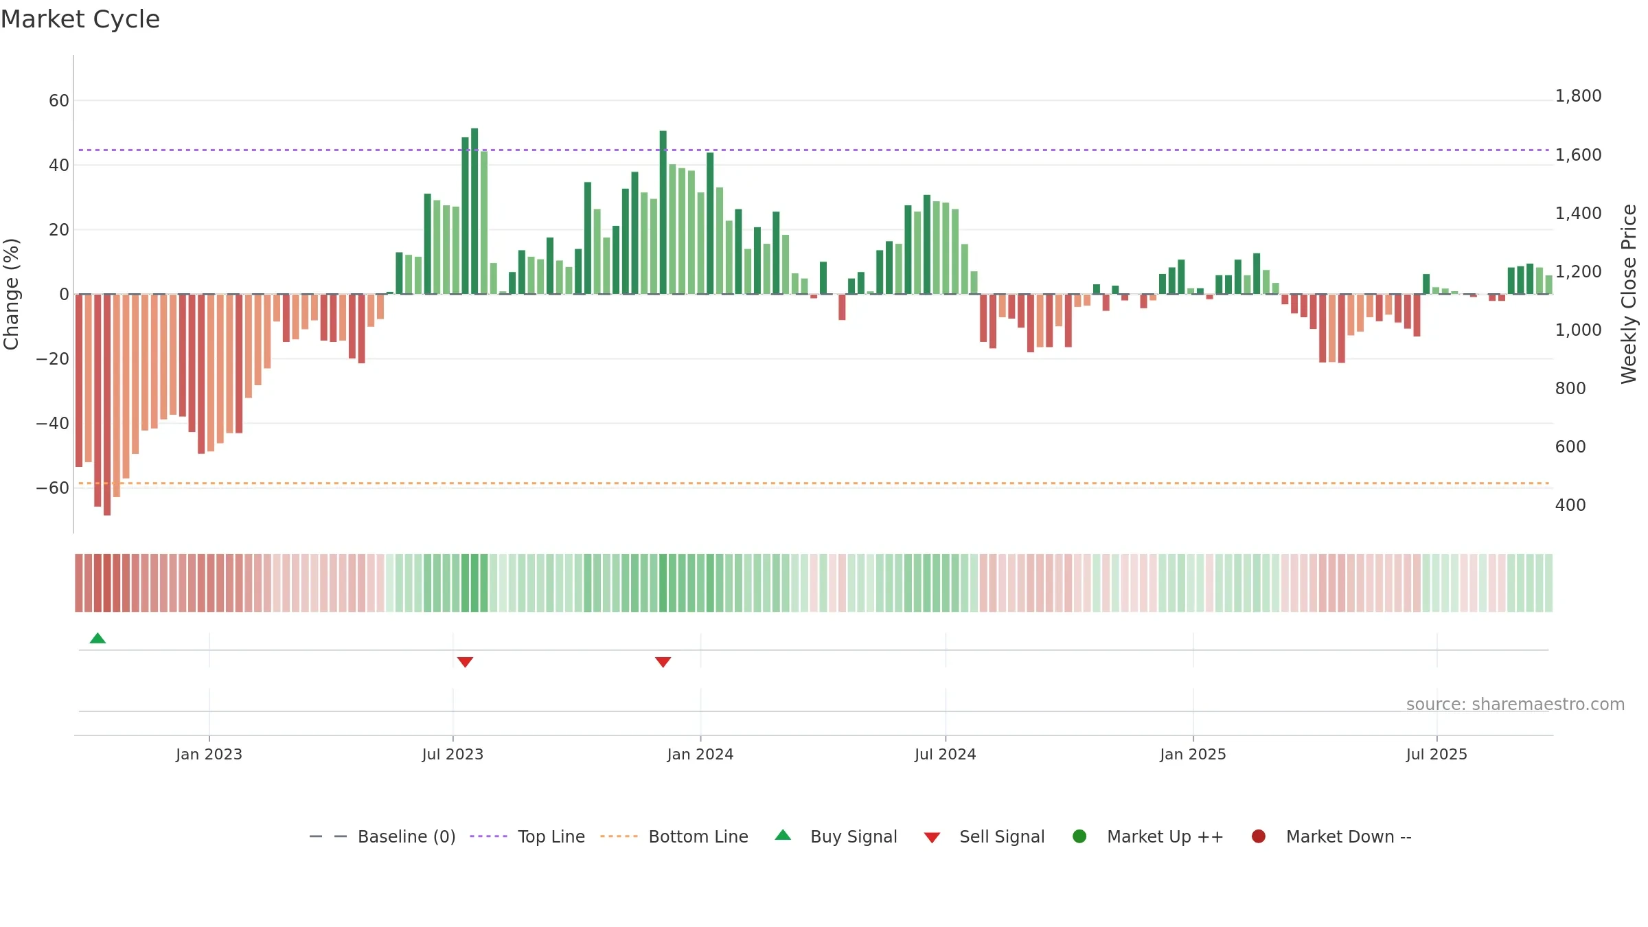Click the 40 percent axis label
The width and height of the screenshot is (1648, 927).
59,165
